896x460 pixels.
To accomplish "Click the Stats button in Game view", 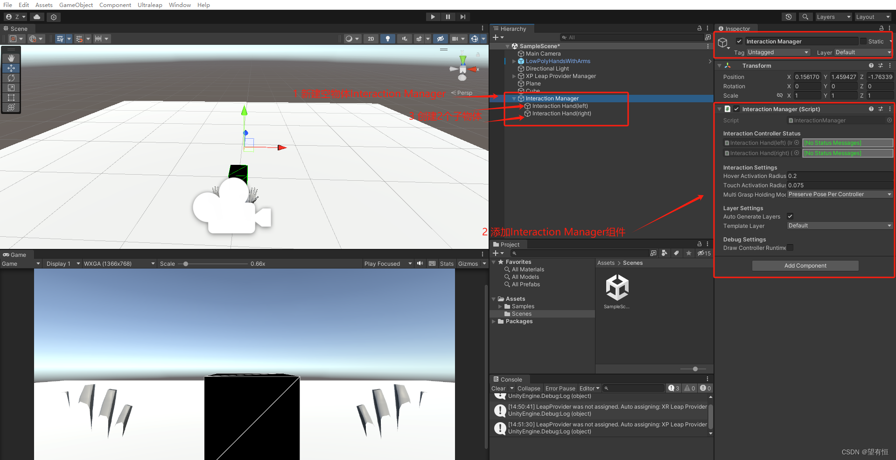I will 447,263.
